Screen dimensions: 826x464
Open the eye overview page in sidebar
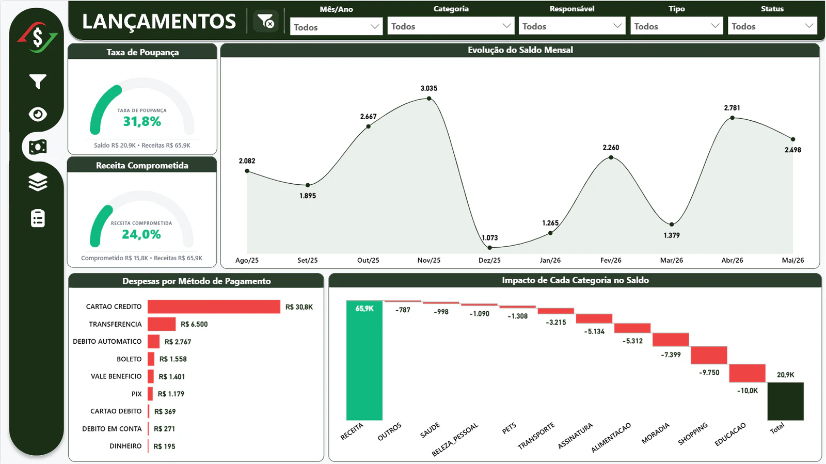coord(38,114)
